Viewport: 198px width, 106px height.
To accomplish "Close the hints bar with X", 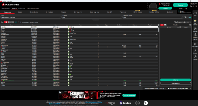I will pos(190,88).
